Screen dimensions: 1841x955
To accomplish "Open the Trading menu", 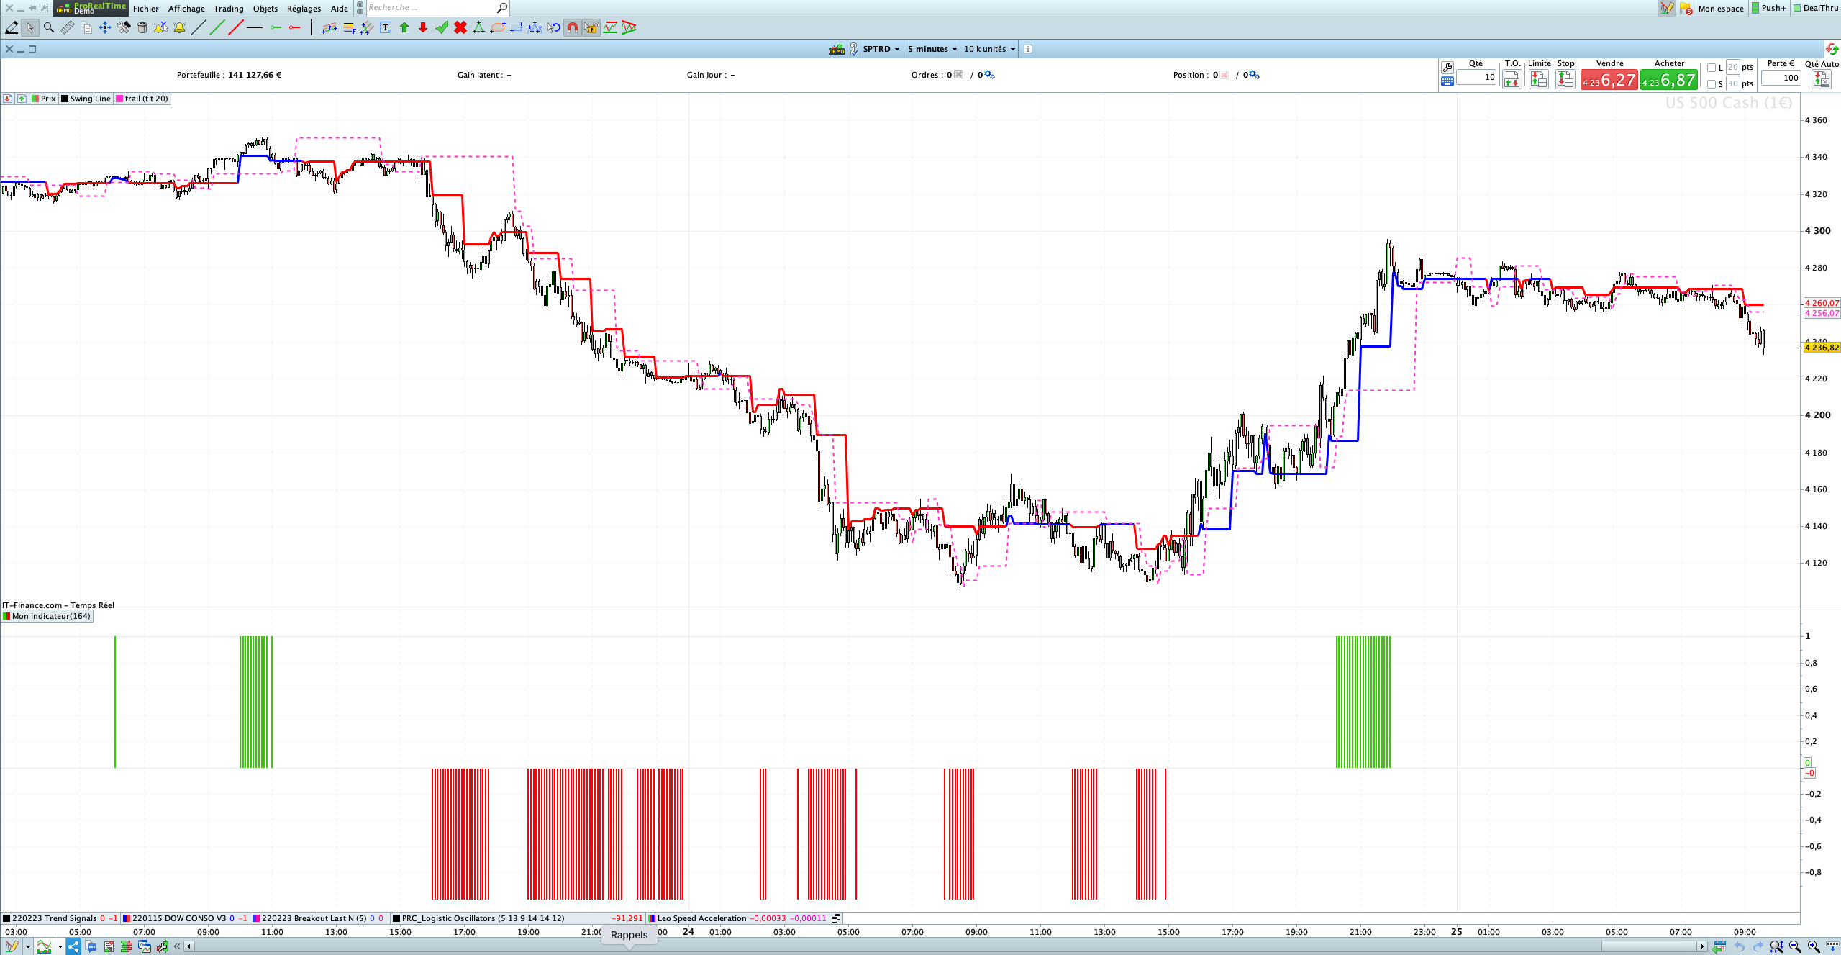I will pyautogui.click(x=228, y=9).
